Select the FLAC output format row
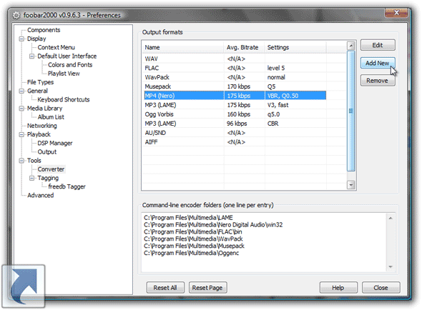Image resolution: width=422 pixels, height=310 pixels. pyautogui.click(x=234, y=68)
